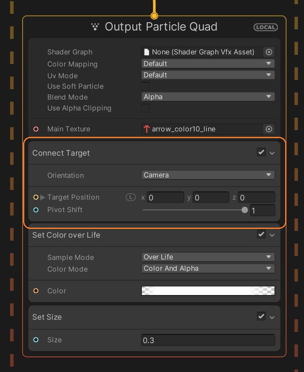Enable the Use Alpha Clipping checkbox

[x=145, y=108]
